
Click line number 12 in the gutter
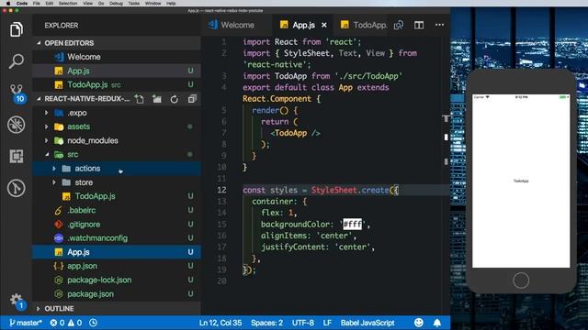[x=221, y=190]
